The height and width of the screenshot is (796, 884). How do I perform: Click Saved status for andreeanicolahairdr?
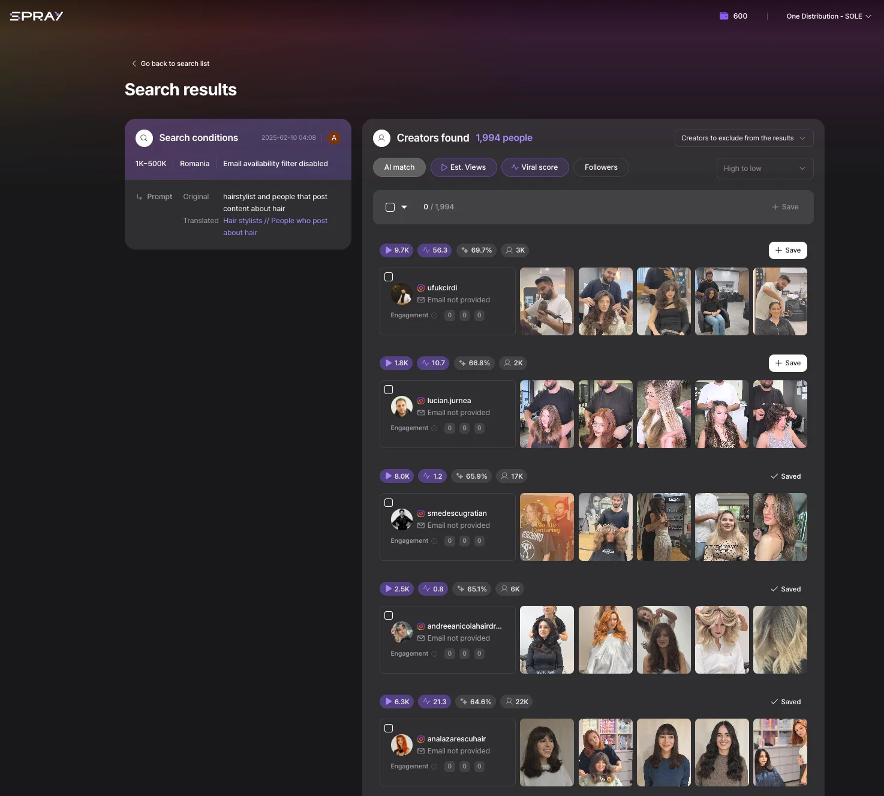click(x=786, y=589)
